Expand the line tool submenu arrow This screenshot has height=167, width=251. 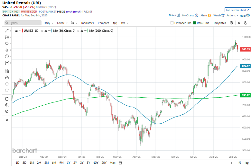click(11, 31)
